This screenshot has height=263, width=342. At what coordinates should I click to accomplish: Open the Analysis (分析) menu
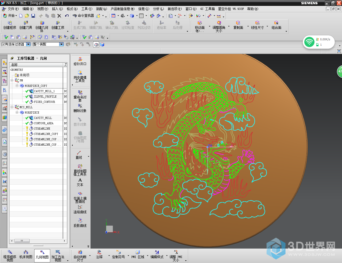click(158, 9)
